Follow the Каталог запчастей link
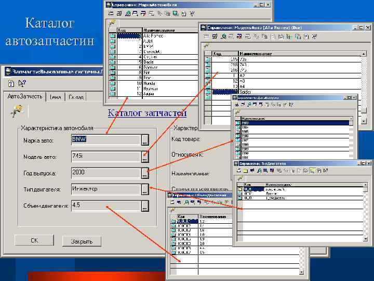This screenshot has height=281, width=374. 147,113
